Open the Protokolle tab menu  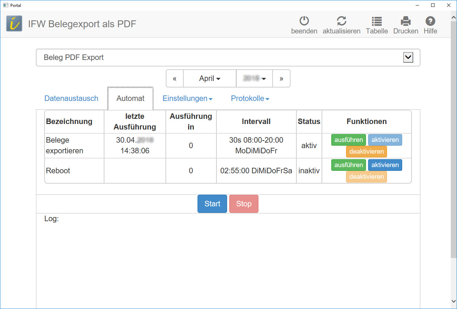point(250,99)
